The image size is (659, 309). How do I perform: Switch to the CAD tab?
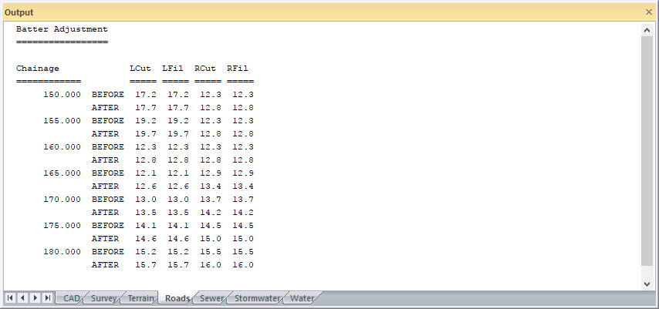point(71,298)
